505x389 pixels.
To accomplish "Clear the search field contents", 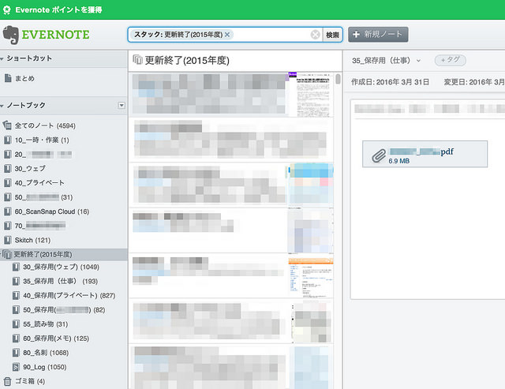I will 316,35.
